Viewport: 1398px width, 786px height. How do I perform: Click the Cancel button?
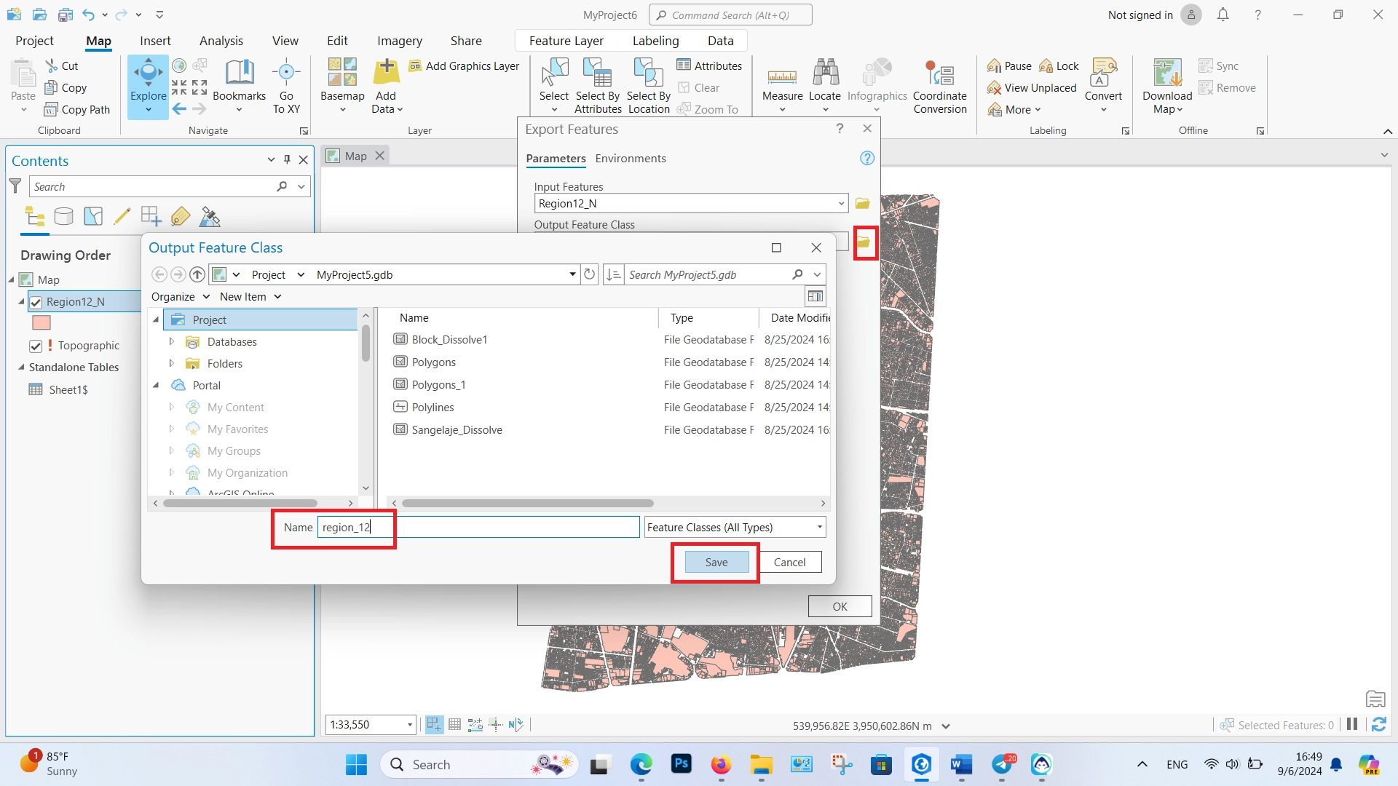point(789,561)
